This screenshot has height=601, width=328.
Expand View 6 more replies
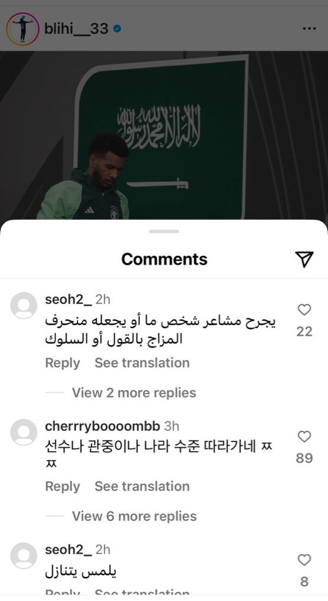click(134, 516)
